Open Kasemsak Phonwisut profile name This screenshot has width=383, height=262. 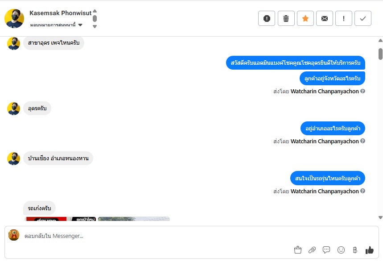60,13
